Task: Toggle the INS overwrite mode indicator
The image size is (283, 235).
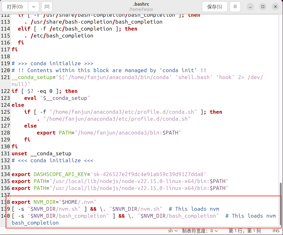Action: 276,230
